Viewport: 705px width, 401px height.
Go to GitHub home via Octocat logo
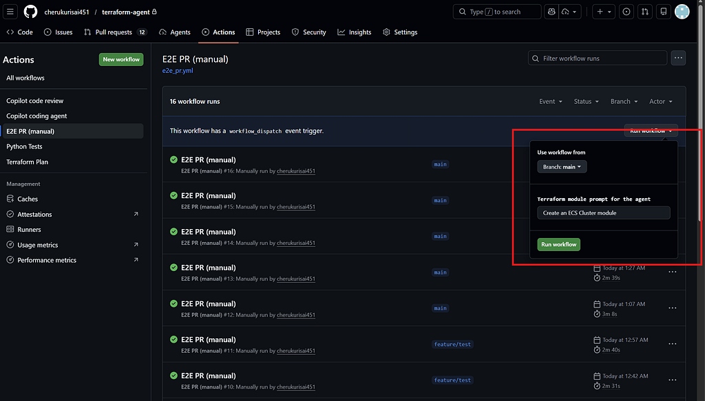tap(30, 12)
